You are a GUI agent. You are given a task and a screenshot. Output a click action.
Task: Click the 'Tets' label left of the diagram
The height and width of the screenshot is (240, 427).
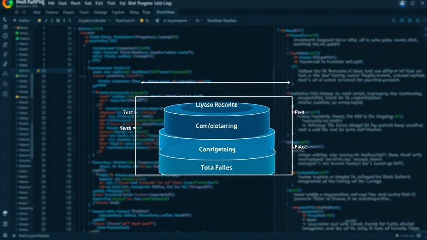128,112
